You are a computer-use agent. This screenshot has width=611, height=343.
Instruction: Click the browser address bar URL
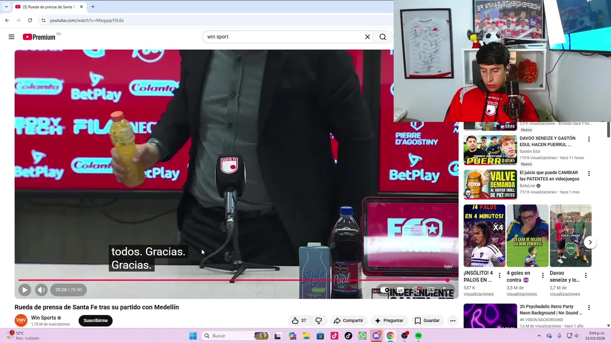click(87, 20)
